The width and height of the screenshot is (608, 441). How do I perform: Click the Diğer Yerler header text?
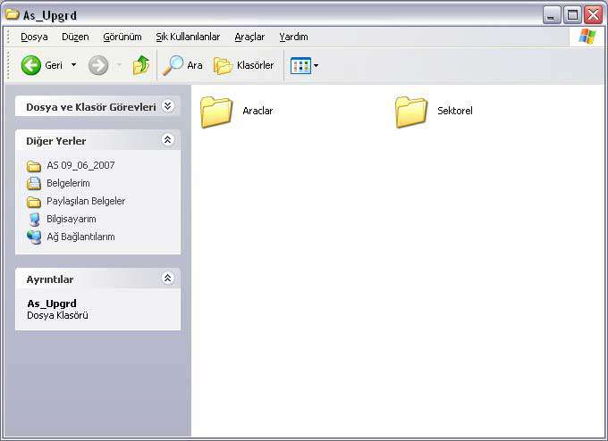pos(56,141)
